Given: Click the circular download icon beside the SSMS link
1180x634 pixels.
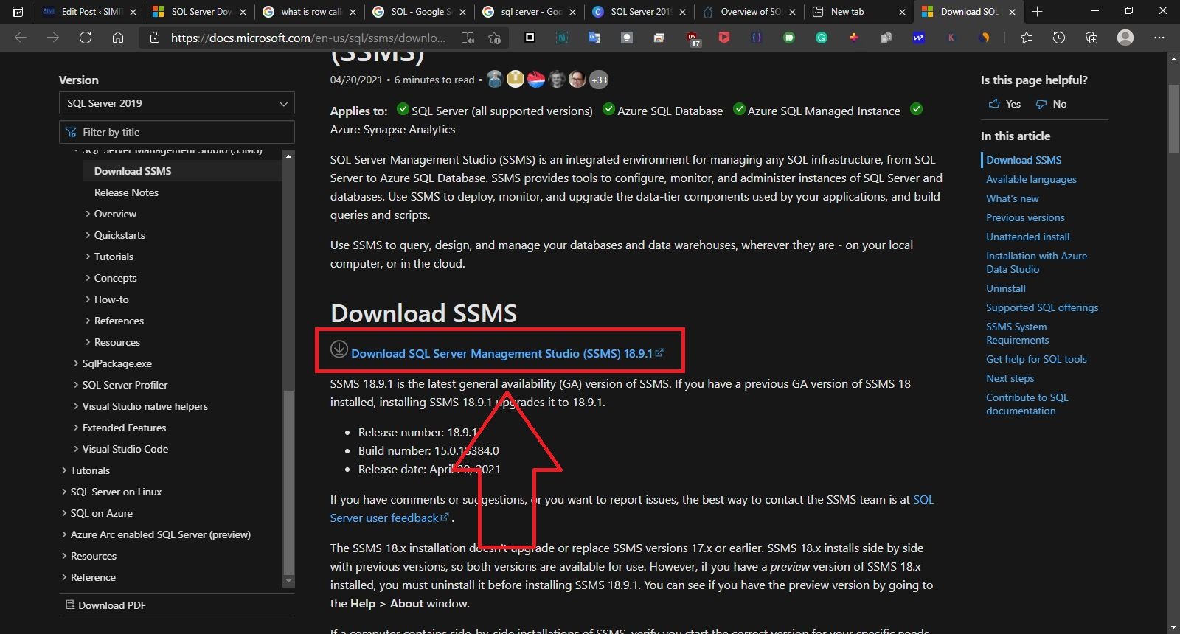Looking at the screenshot, I should (339, 349).
